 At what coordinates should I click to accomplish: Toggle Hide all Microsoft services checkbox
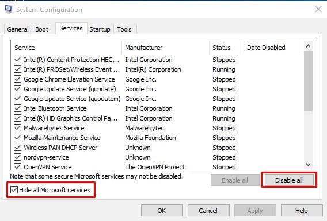[14, 190]
